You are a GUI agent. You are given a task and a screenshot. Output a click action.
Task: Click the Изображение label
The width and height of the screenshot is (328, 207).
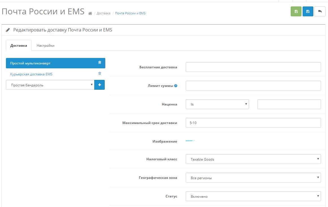(165, 141)
